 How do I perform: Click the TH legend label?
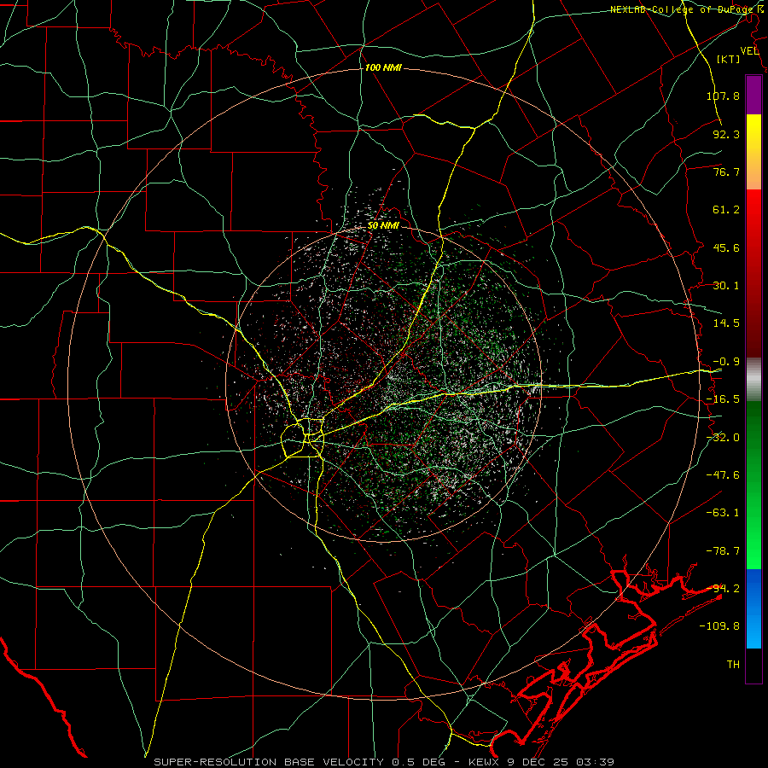point(733,665)
